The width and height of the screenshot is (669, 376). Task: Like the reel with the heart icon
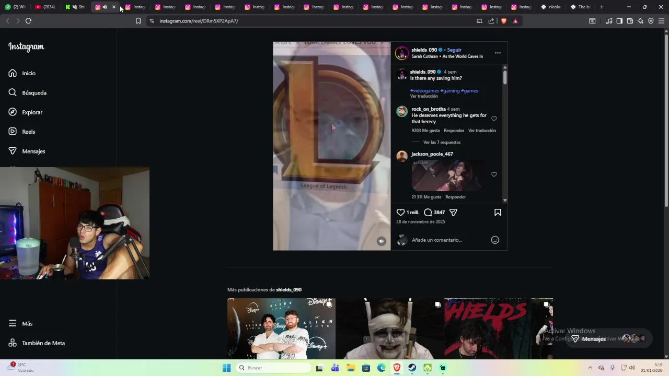point(400,213)
